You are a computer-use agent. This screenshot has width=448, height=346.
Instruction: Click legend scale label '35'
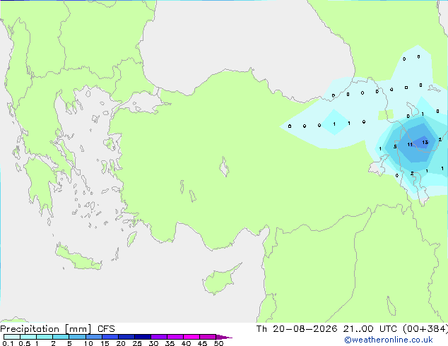[x=170, y=343]
